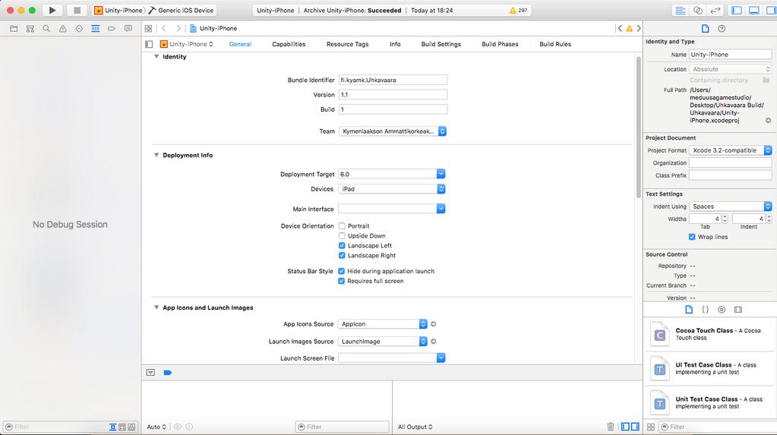Click the Version number field
This screenshot has height=435, width=777.
393,95
